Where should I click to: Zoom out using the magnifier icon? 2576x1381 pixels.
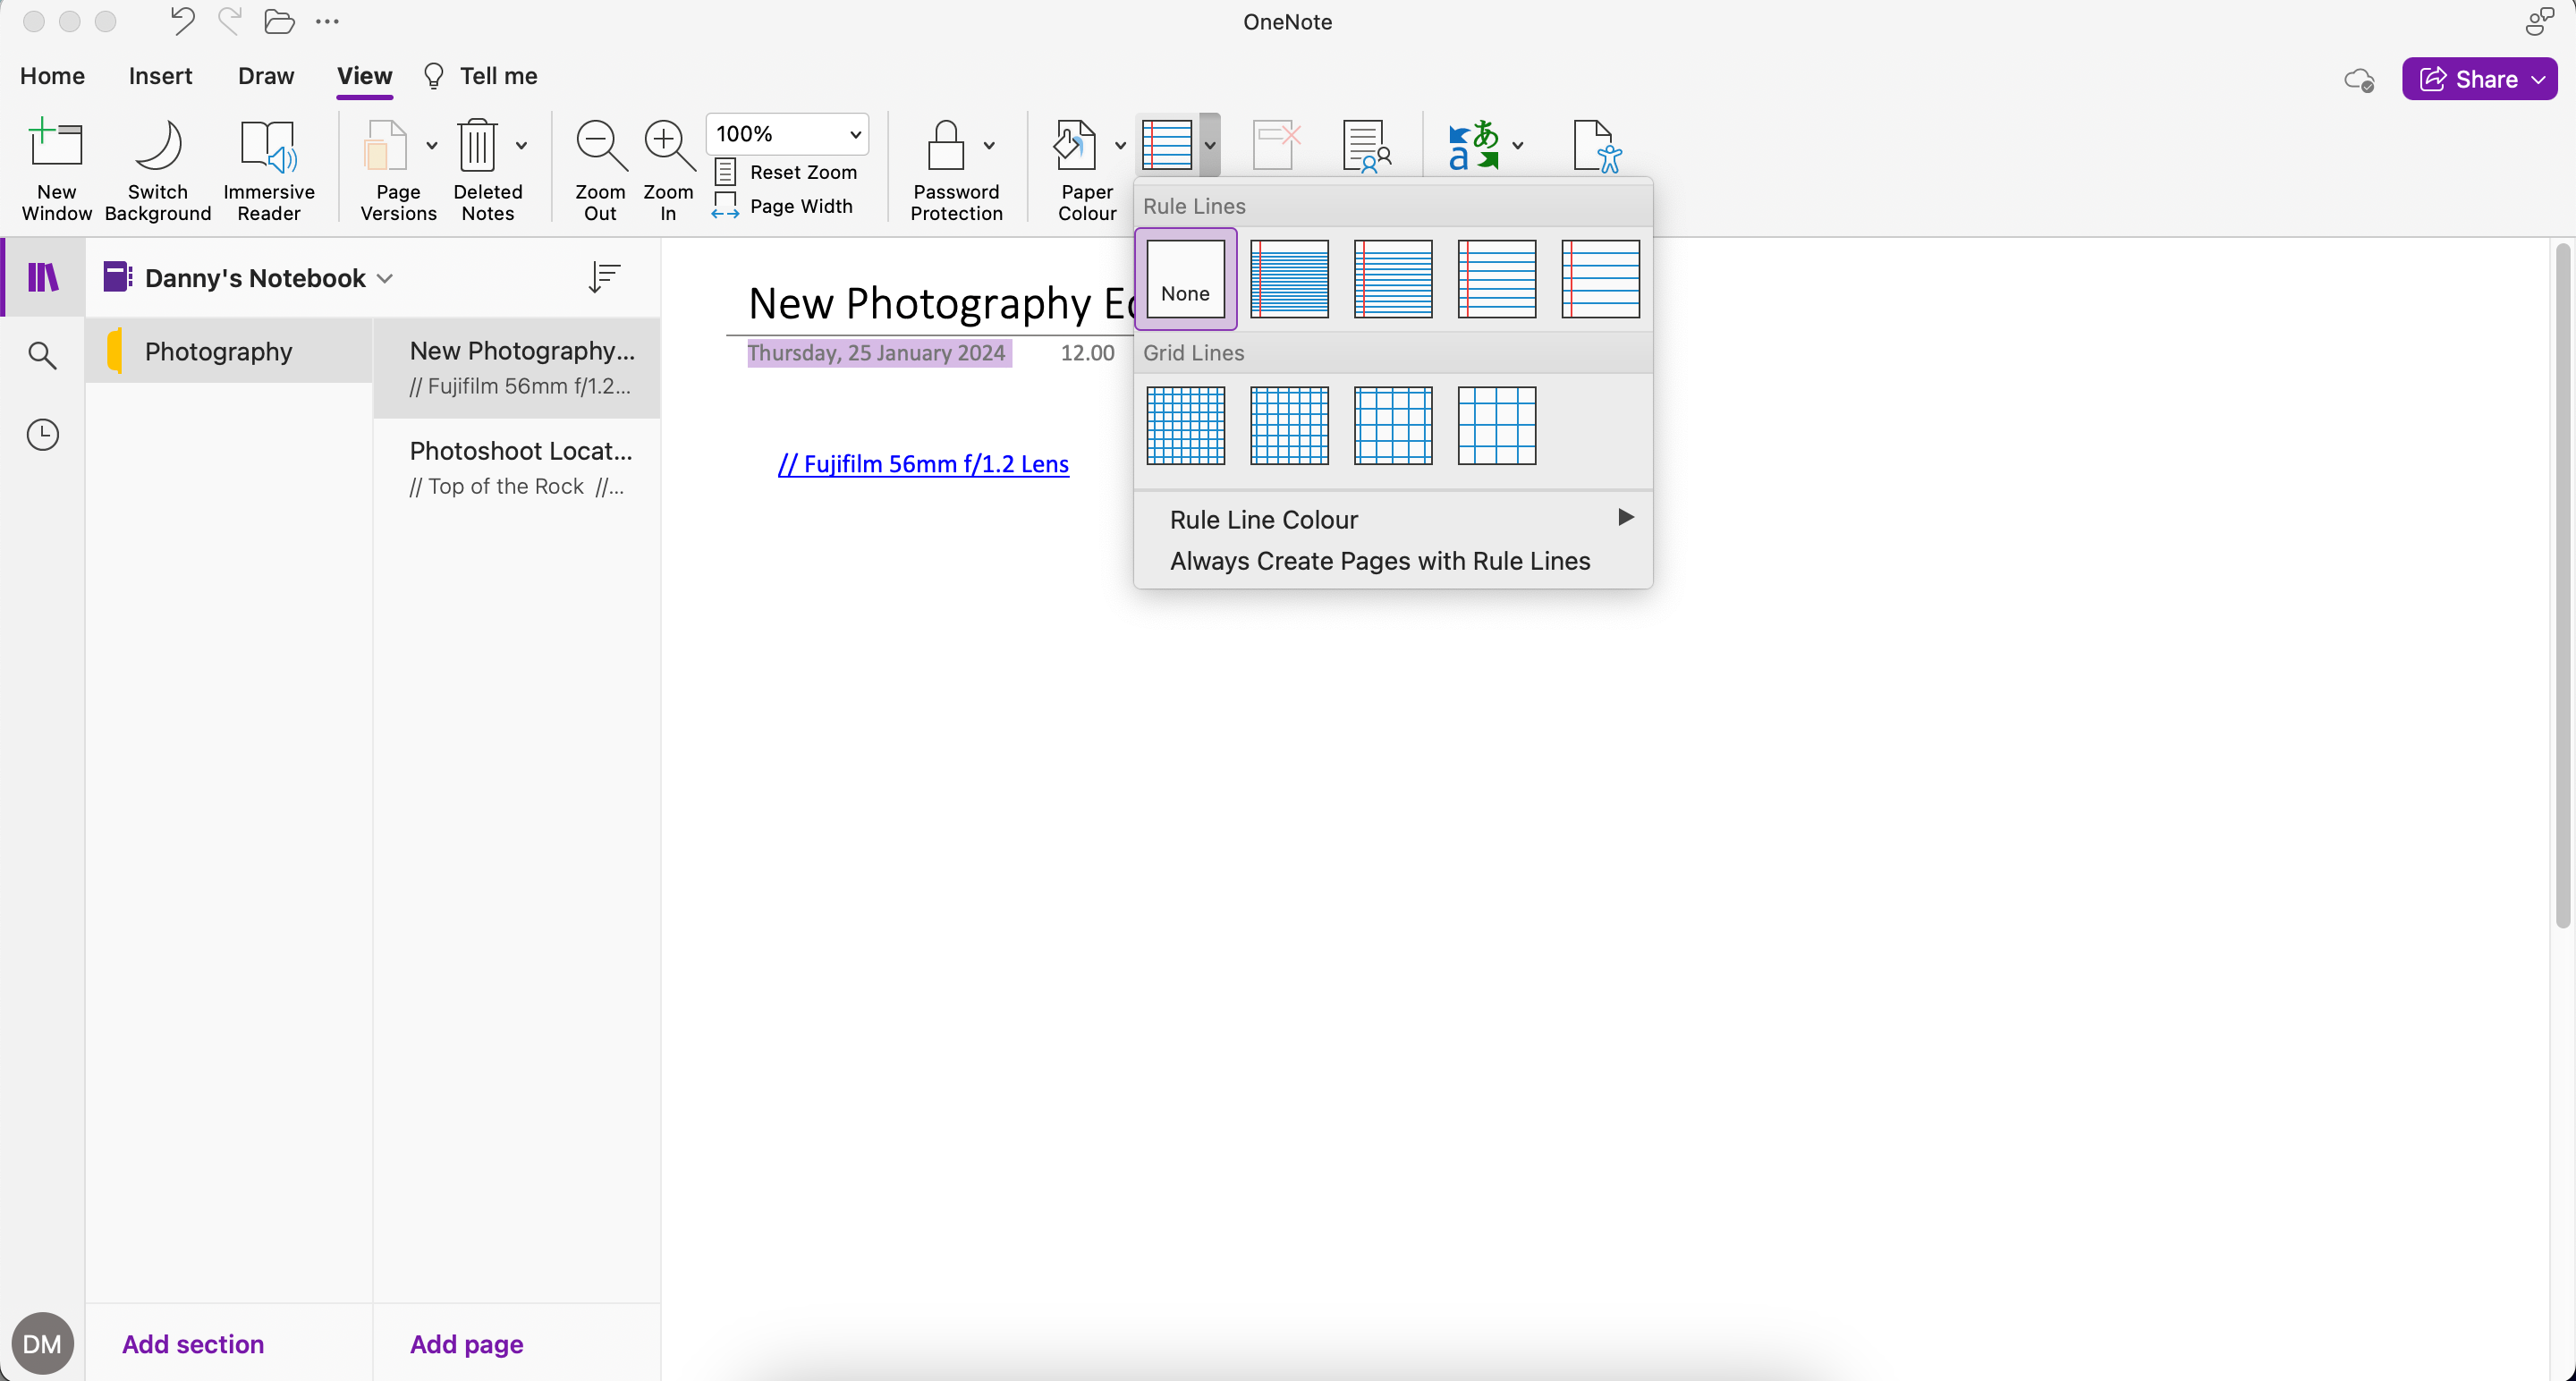599,145
